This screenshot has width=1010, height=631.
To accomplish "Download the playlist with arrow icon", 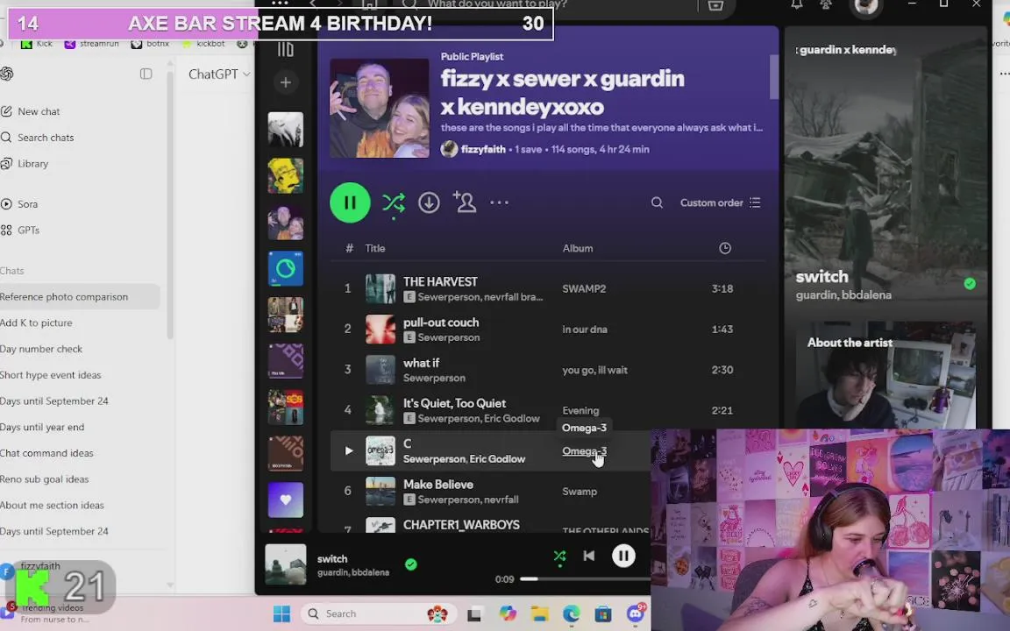I will pos(429,202).
